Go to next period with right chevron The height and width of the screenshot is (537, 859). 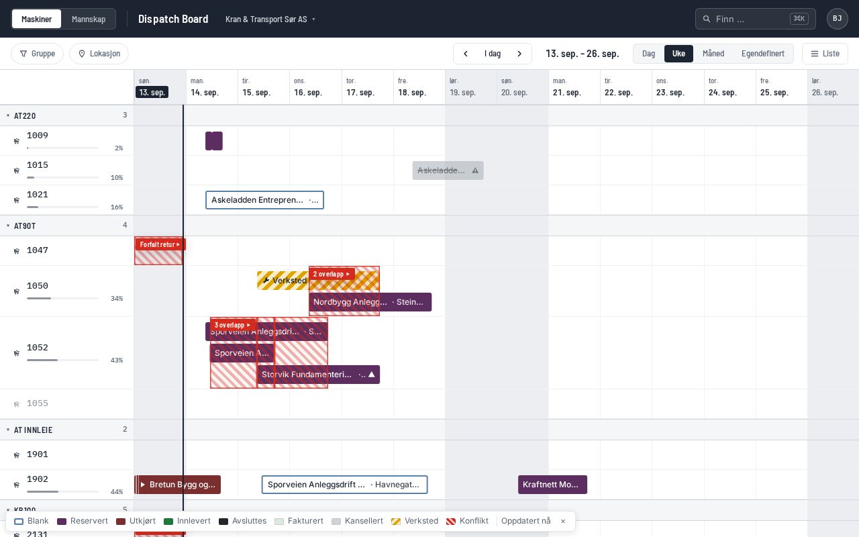tap(519, 54)
